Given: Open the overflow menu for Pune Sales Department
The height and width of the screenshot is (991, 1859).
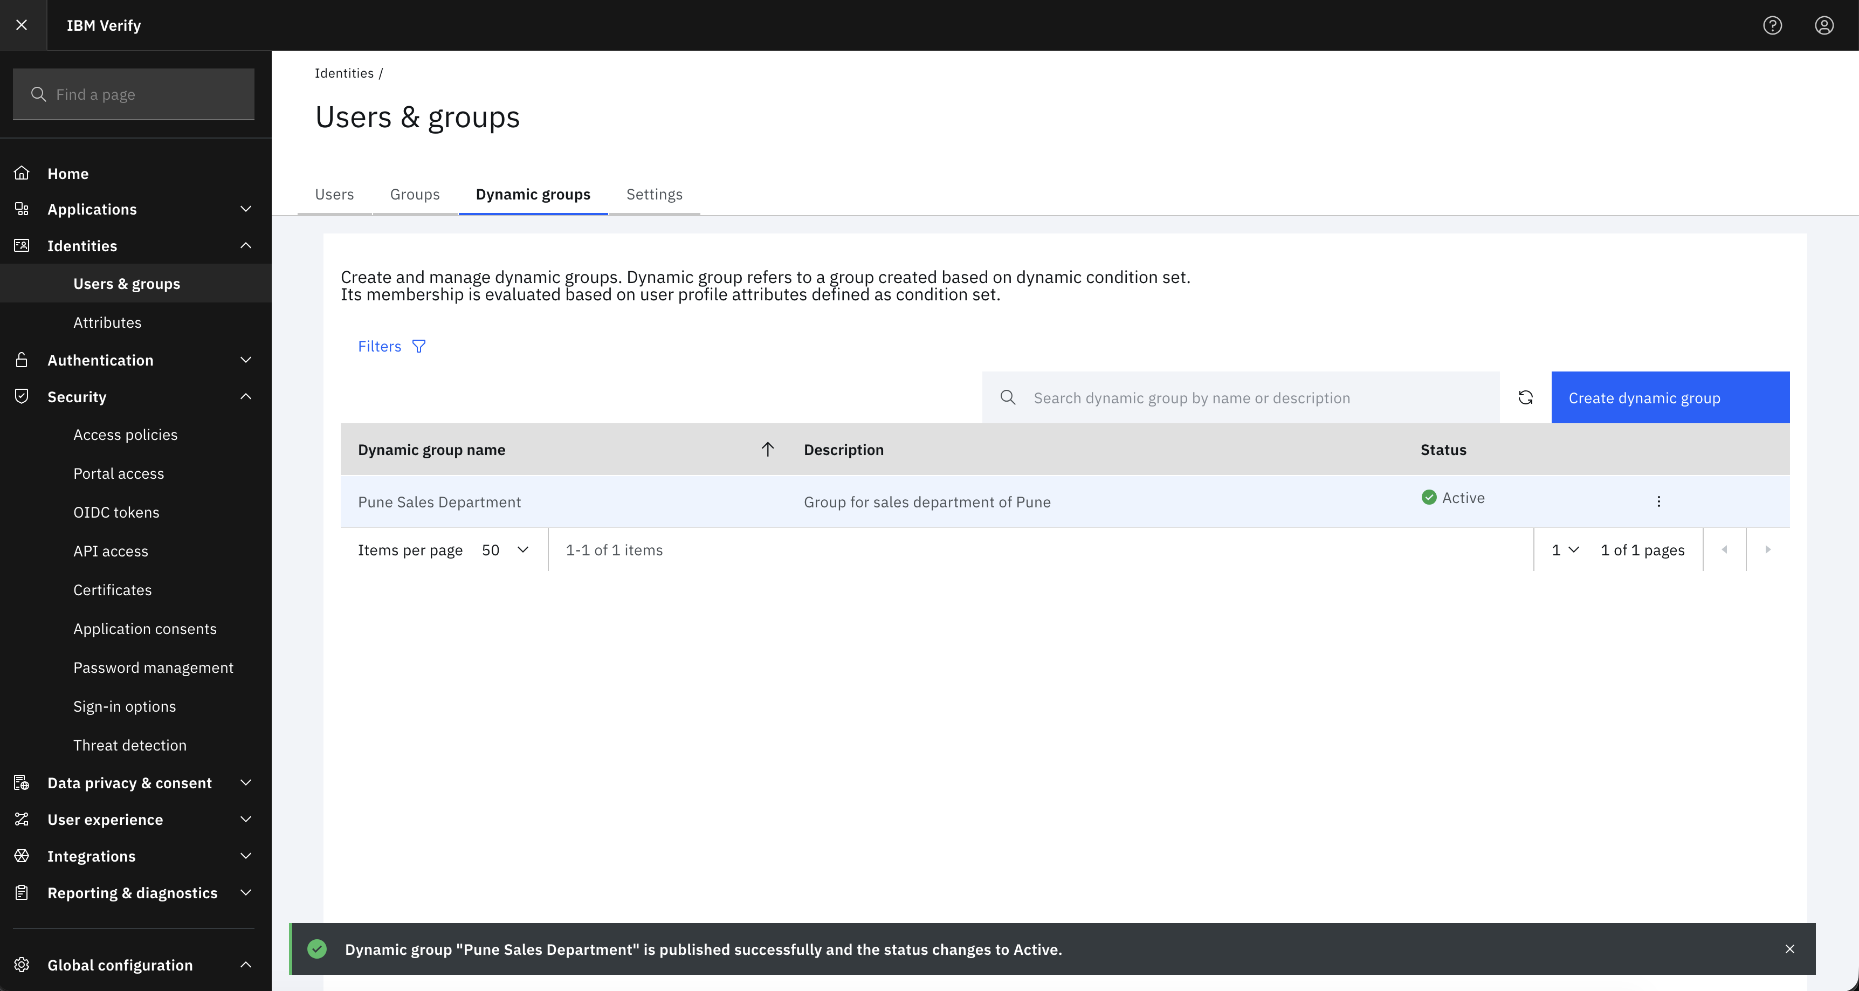Looking at the screenshot, I should [x=1659, y=501].
